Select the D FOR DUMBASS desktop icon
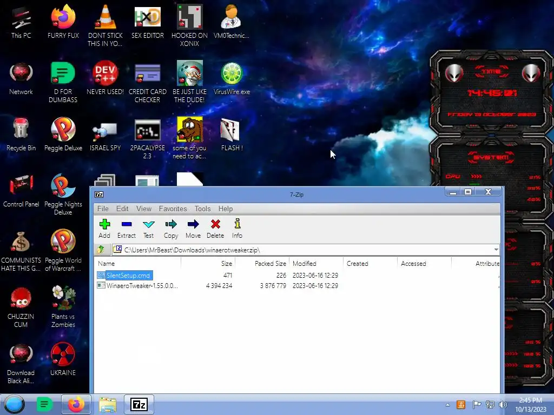This screenshot has height=415, width=554. pyautogui.click(x=63, y=82)
